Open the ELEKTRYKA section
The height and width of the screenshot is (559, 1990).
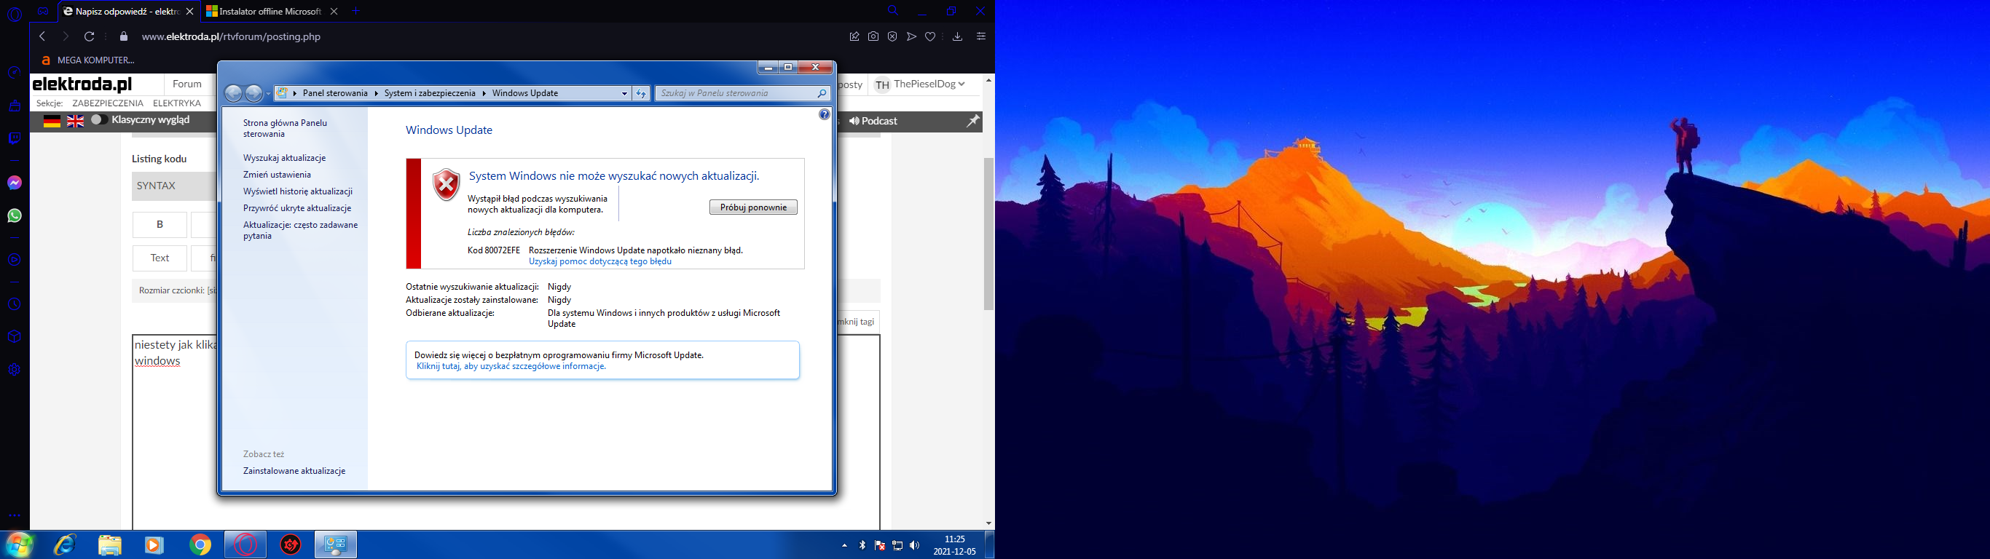pyautogui.click(x=177, y=103)
